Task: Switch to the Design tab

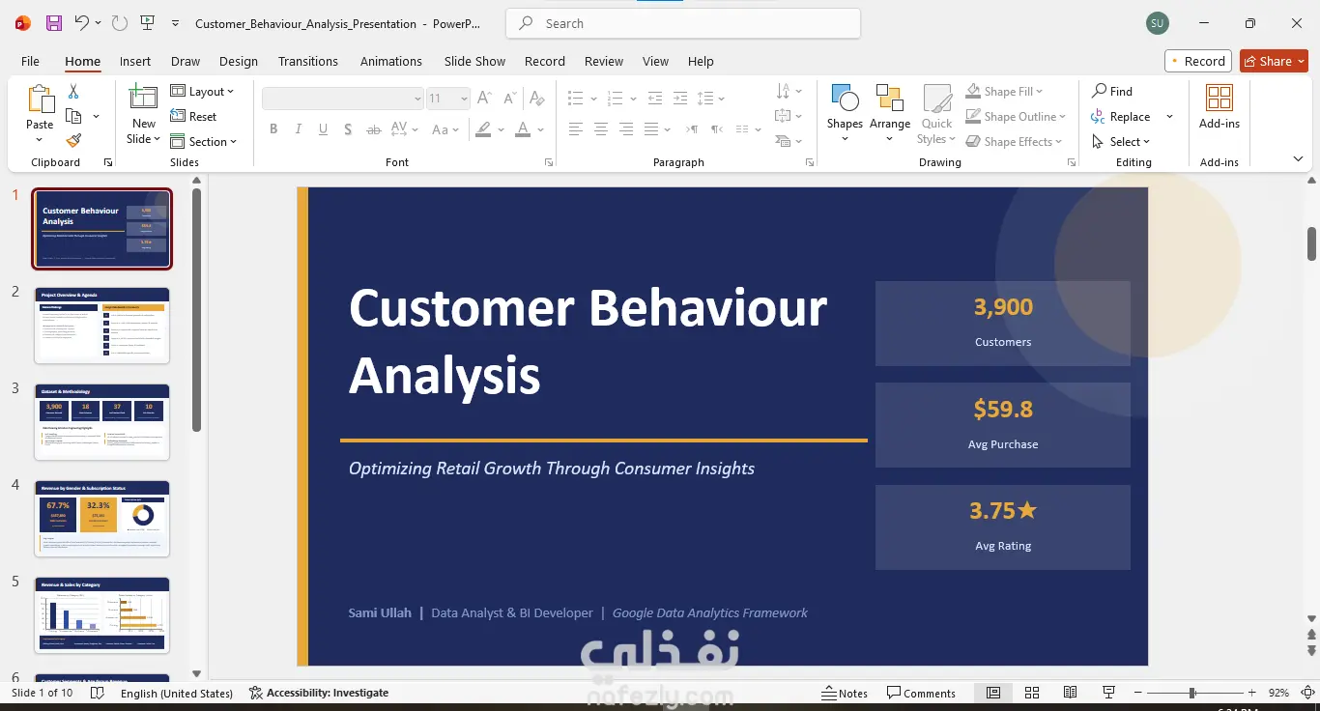Action: (x=239, y=61)
